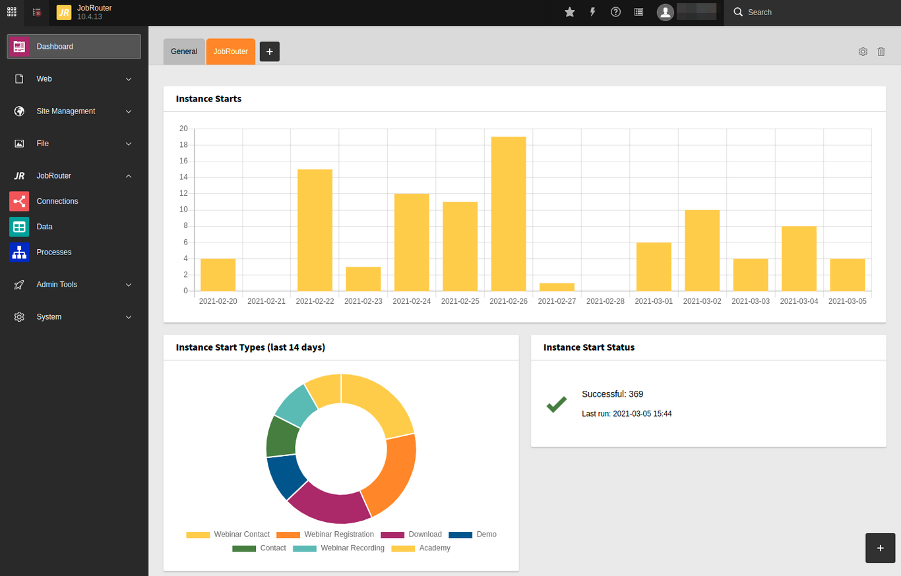Click the plus button to add a widget
Image resolution: width=901 pixels, height=576 pixels.
[880, 548]
